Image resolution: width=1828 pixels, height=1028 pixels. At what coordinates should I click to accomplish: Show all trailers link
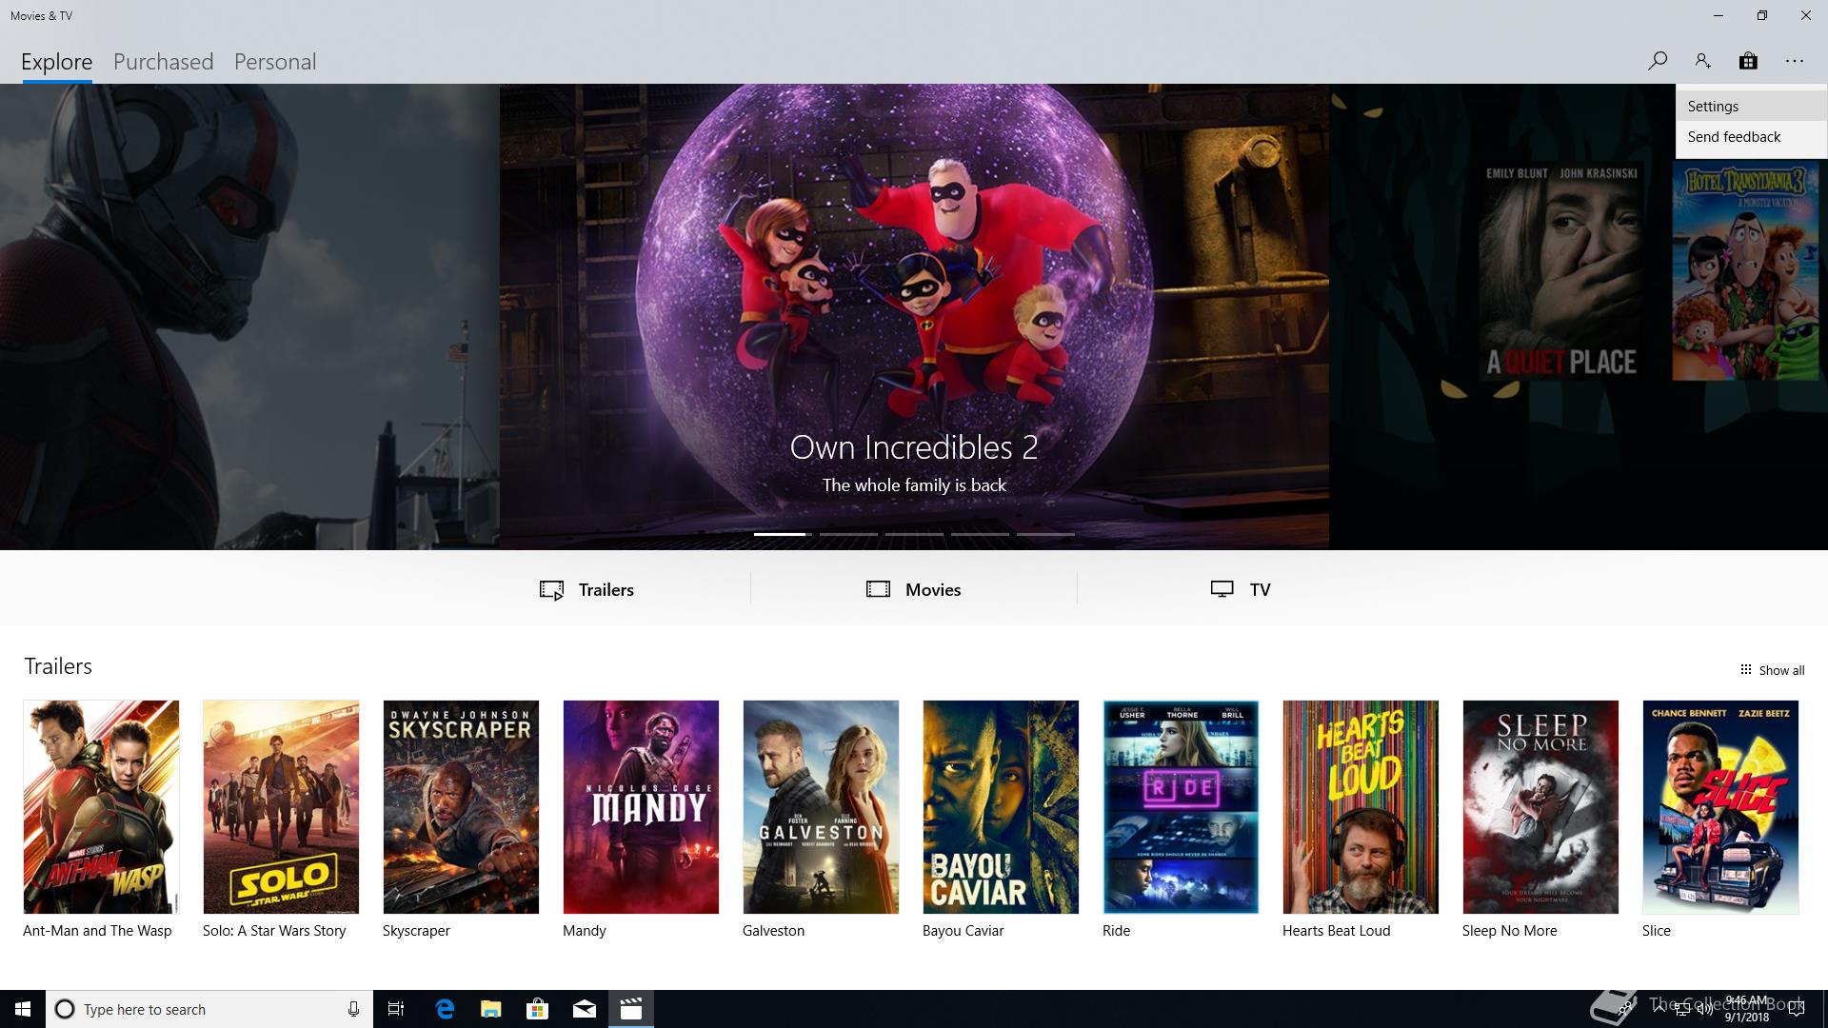point(1772,670)
